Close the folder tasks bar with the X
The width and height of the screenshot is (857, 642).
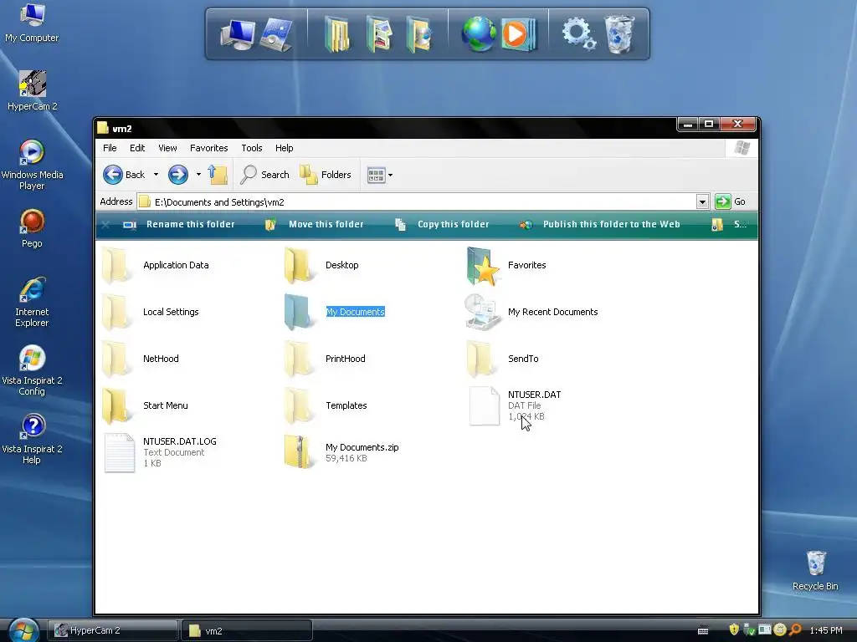click(x=105, y=224)
